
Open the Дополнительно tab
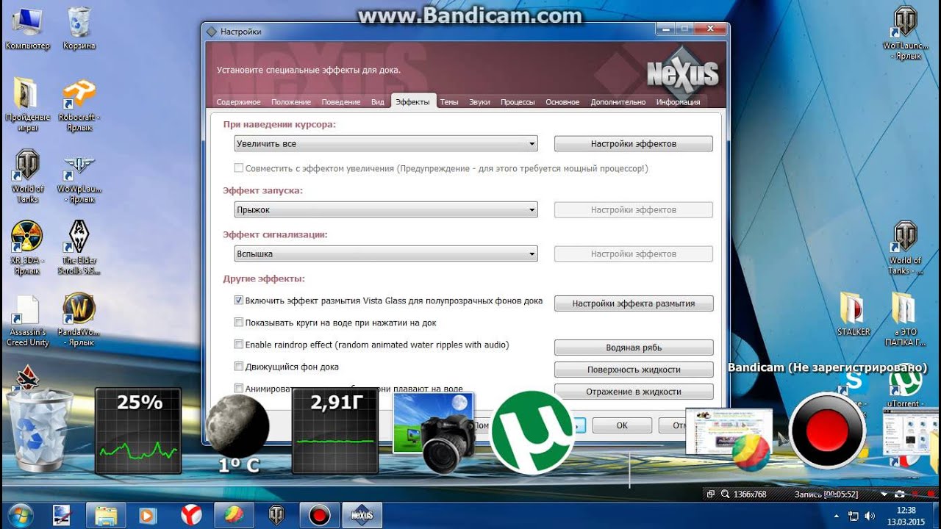pyautogui.click(x=618, y=102)
